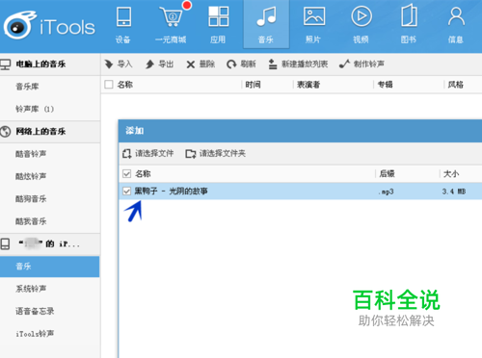This screenshot has height=358, width=482.
Task: Open the 一元商城 store tab
Action: pos(171,25)
